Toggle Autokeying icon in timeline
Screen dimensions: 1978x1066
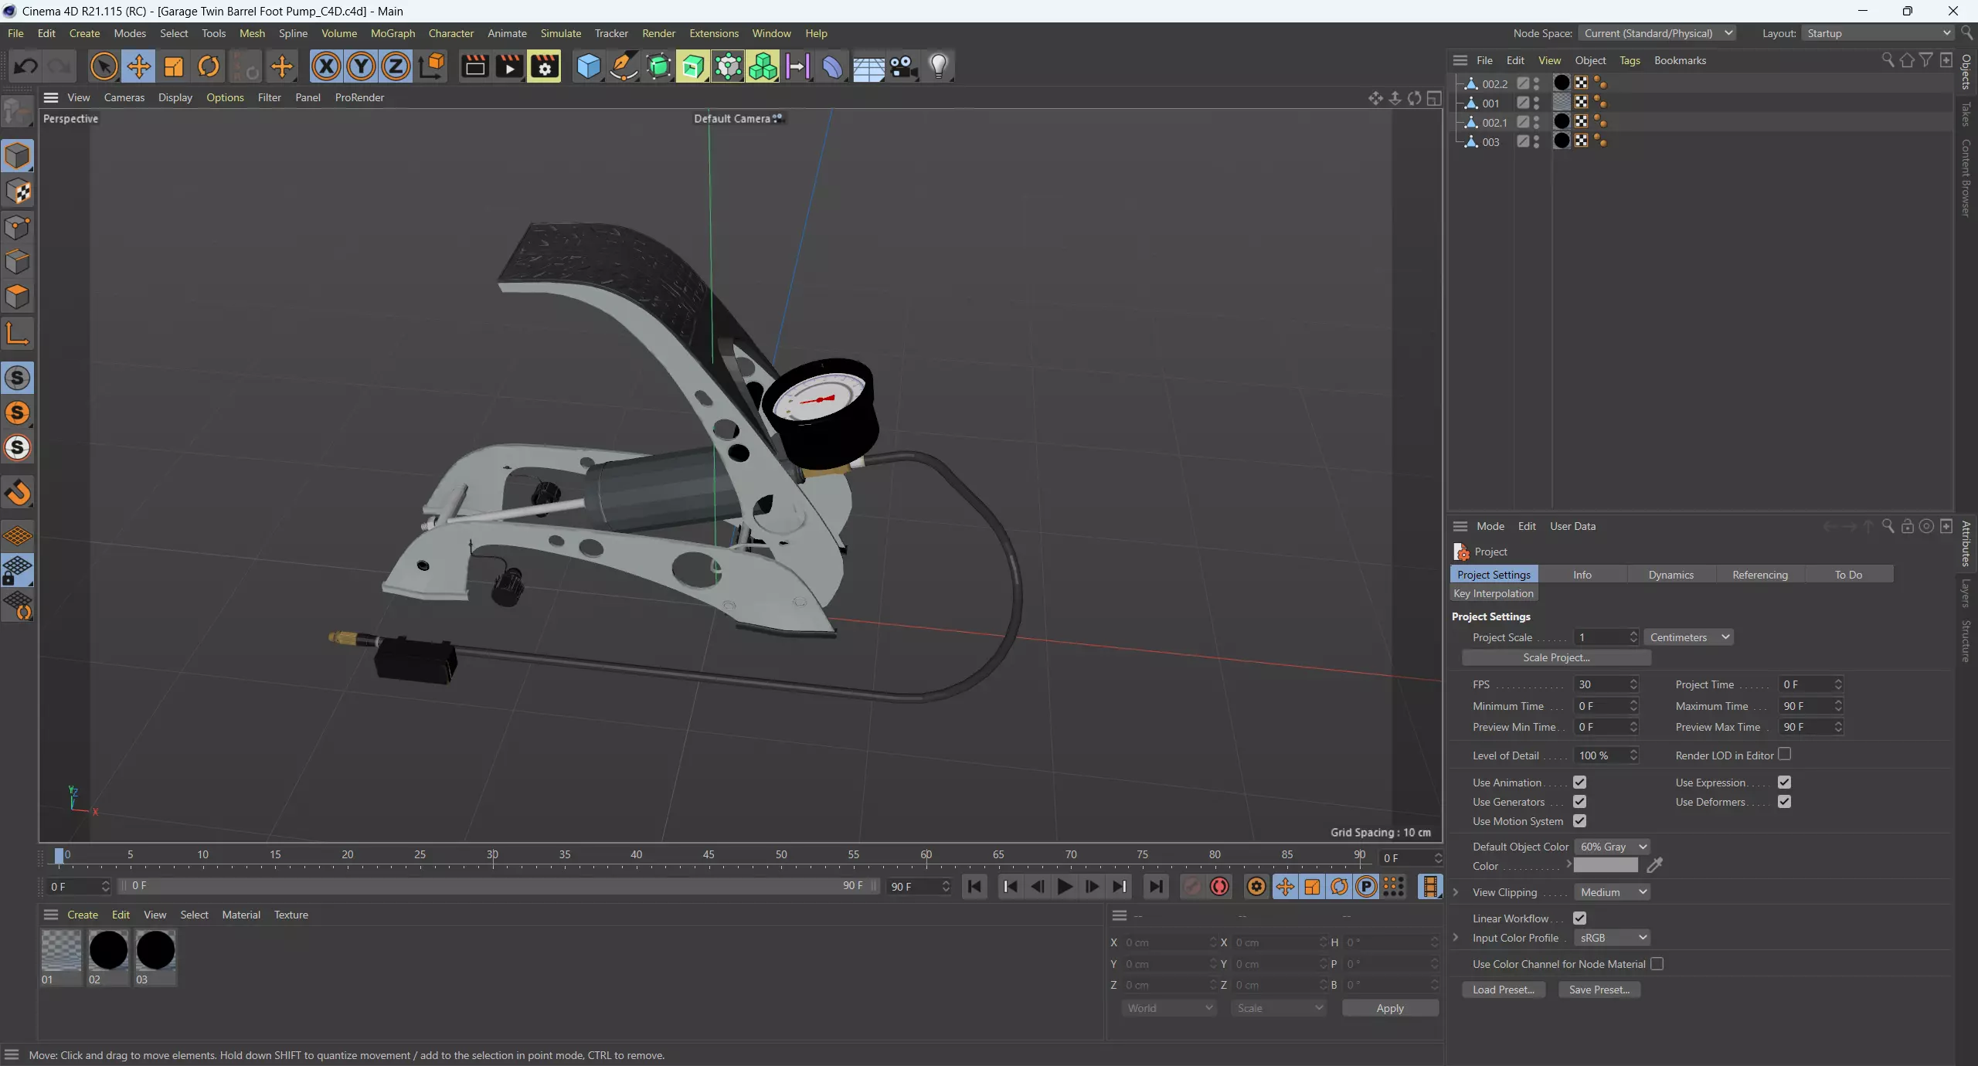(x=1220, y=887)
